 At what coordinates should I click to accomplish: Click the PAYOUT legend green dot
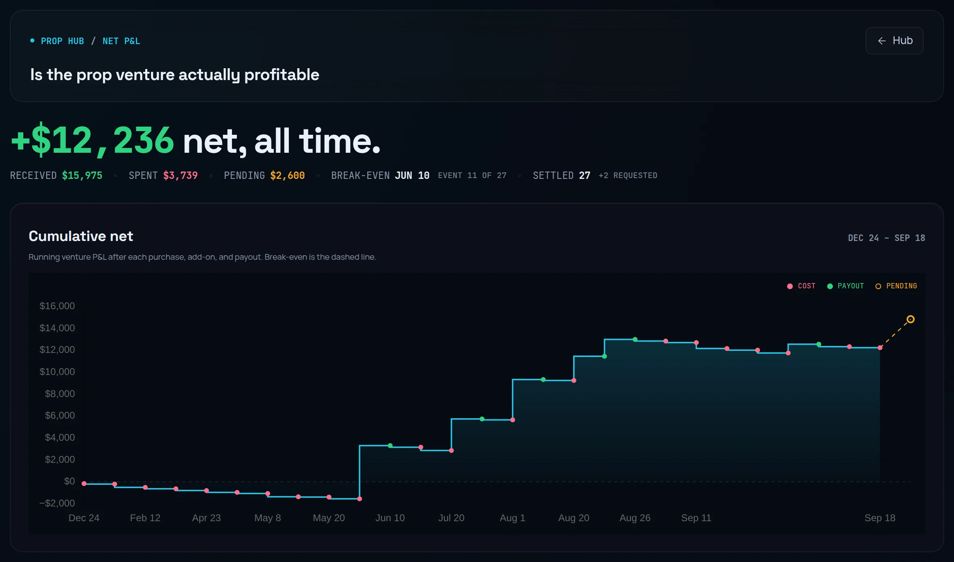point(830,286)
